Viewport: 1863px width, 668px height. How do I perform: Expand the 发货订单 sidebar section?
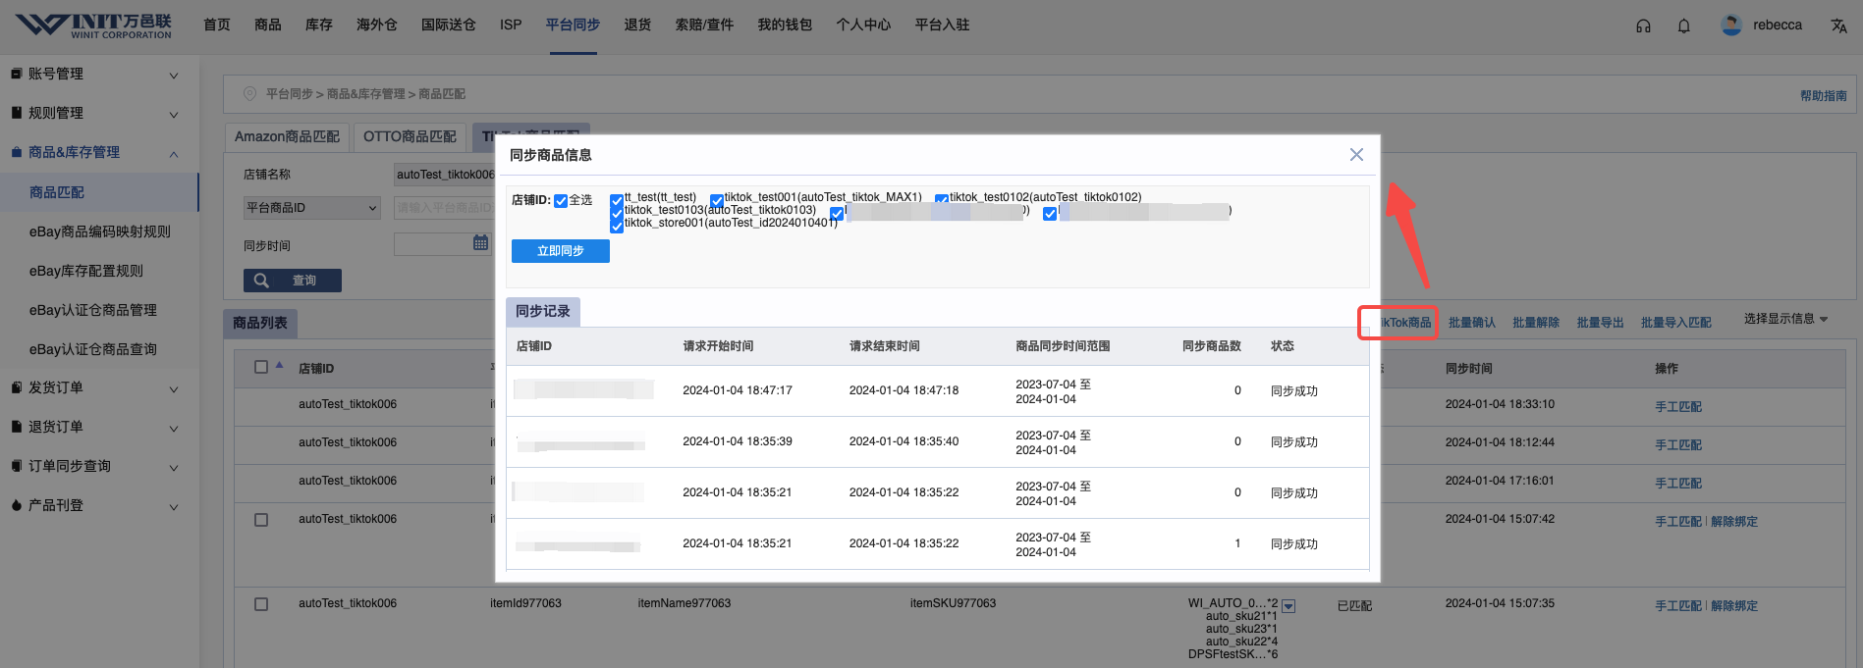point(174,389)
